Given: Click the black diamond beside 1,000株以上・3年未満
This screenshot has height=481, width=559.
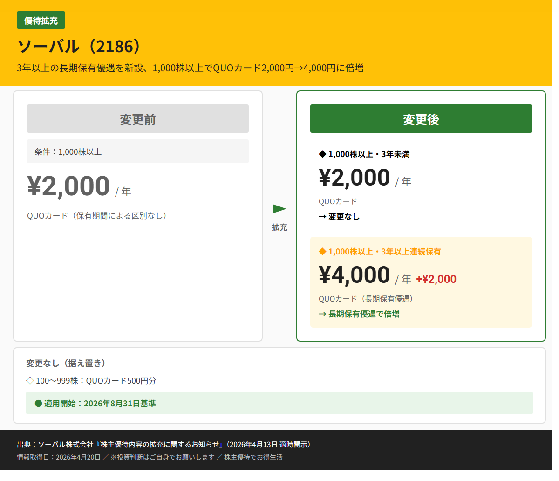Looking at the screenshot, I should click(322, 154).
